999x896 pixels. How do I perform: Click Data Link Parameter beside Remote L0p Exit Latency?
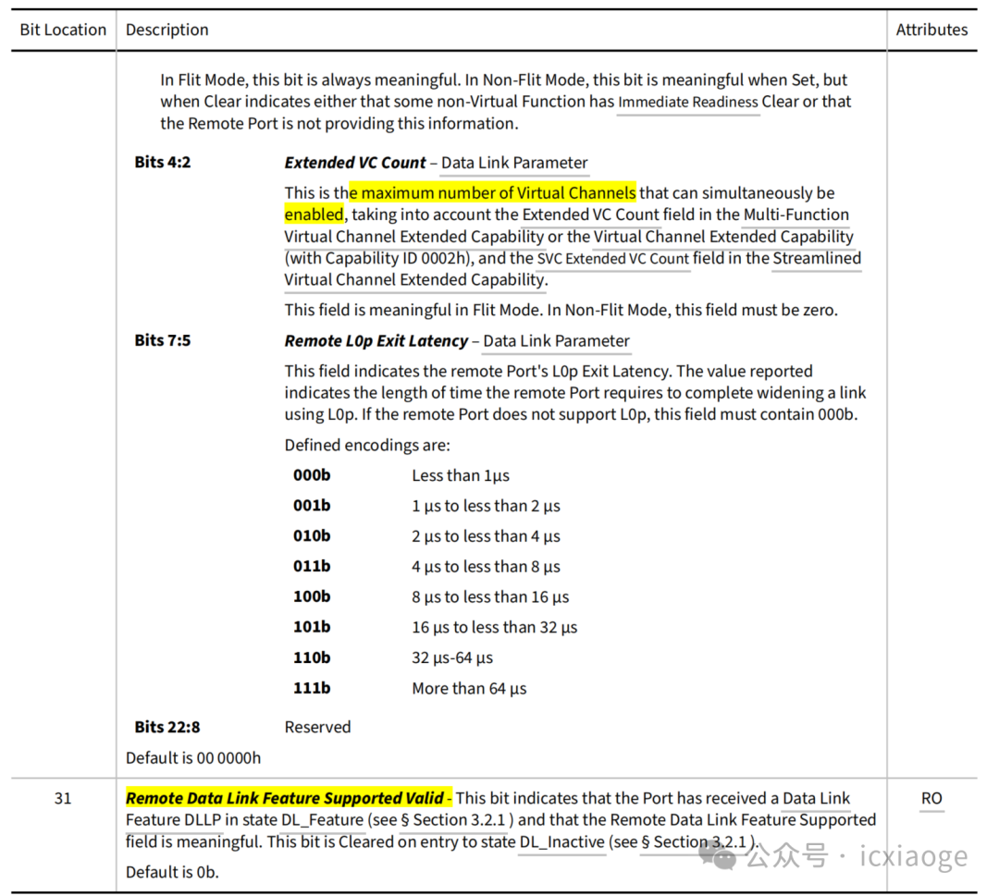point(556,341)
